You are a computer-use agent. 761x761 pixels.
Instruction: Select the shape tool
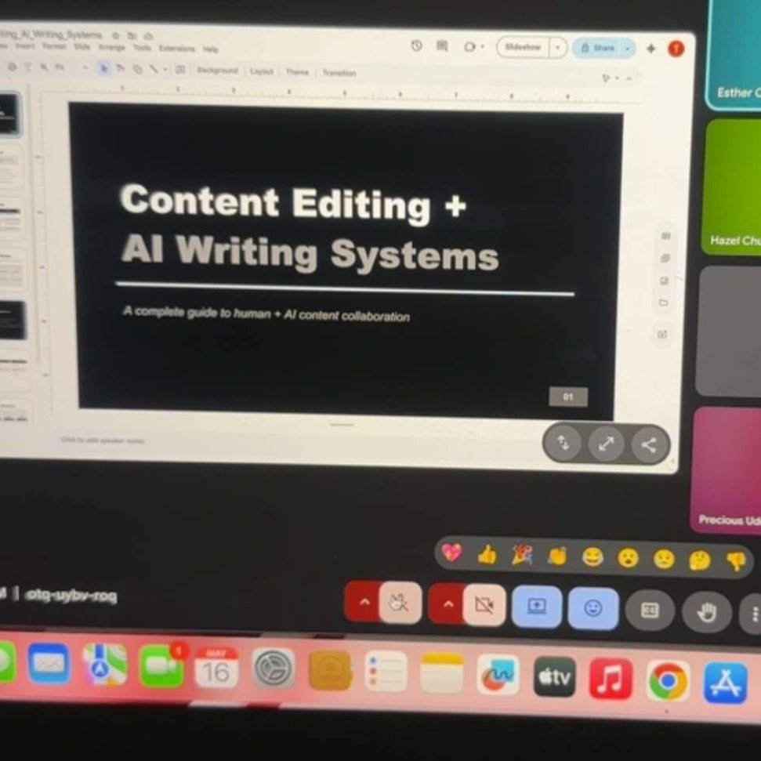[138, 70]
